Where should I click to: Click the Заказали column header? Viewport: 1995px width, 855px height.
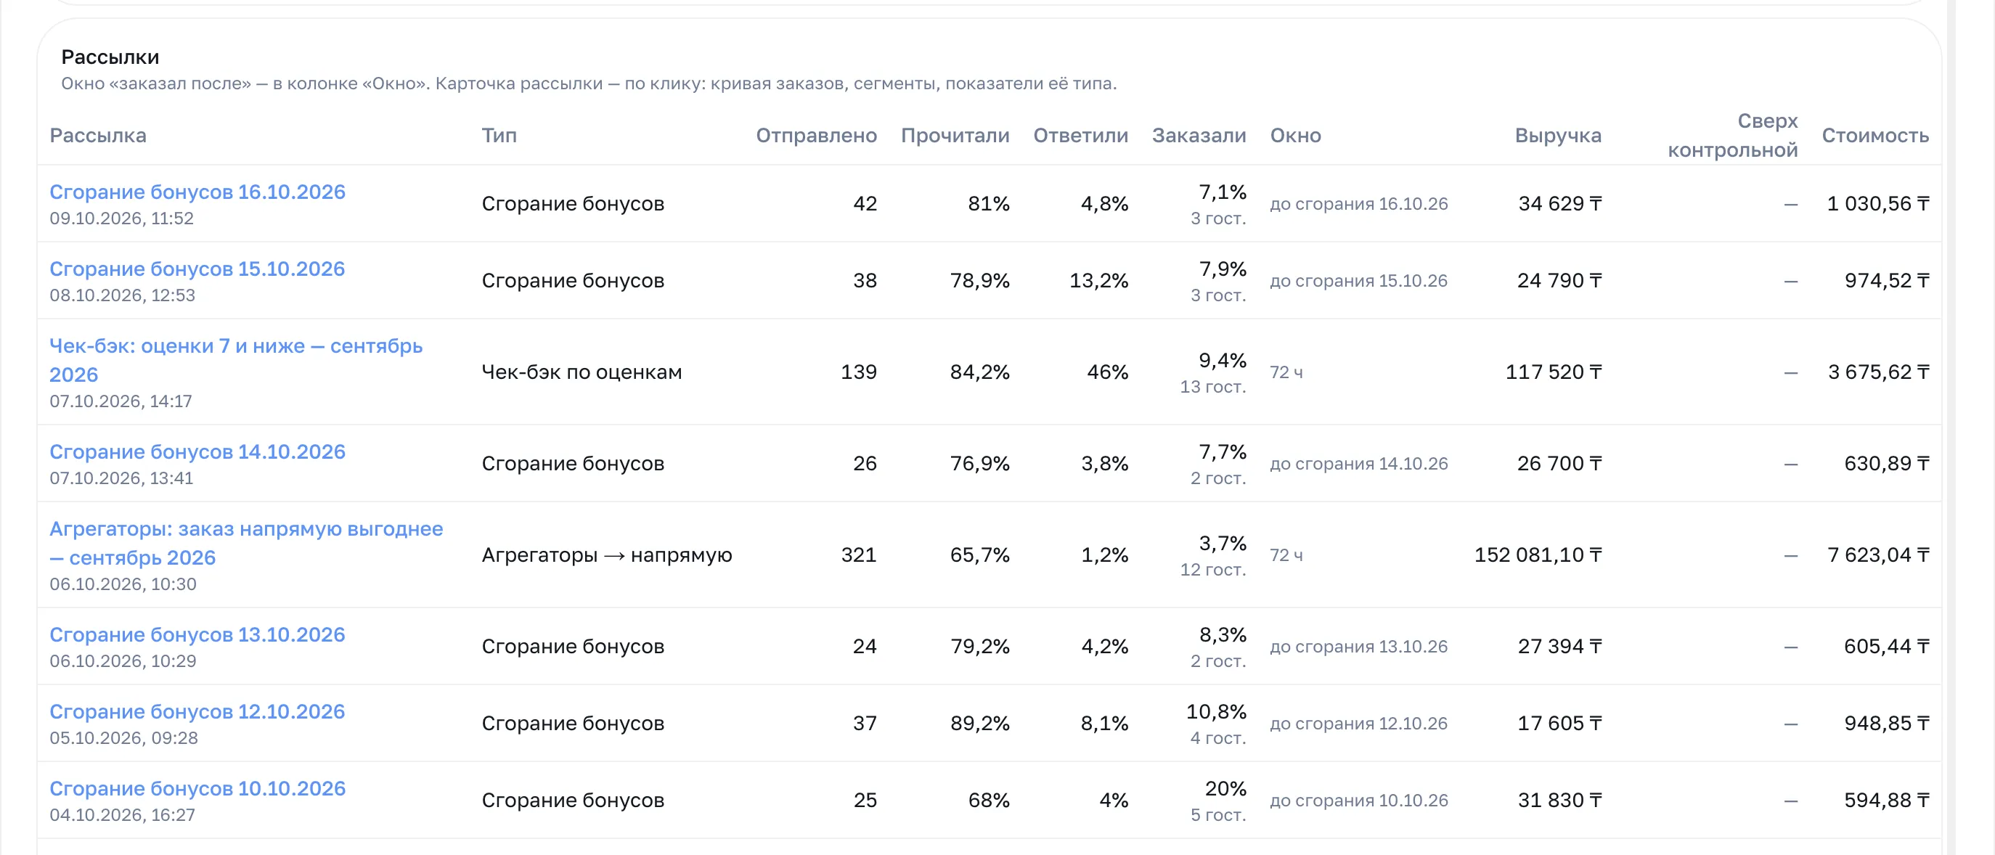pyautogui.click(x=1199, y=136)
